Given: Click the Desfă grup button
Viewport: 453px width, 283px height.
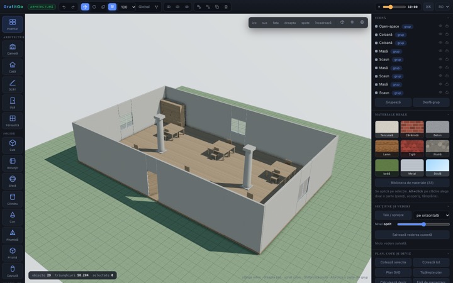Looking at the screenshot, I should click(x=431, y=103).
